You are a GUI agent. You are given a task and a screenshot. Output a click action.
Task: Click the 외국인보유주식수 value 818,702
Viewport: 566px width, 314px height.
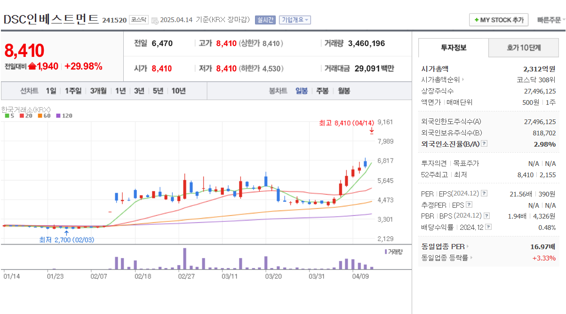coord(544,133)
